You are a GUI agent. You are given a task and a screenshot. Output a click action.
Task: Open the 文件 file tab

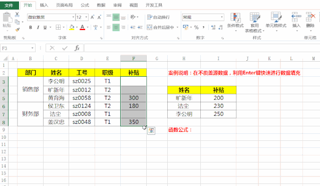(x=9, y=6)
